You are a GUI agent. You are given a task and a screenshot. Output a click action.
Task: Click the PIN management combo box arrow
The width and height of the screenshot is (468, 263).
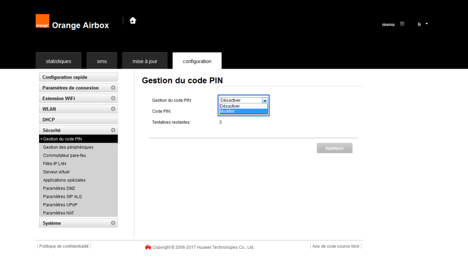coord(265,100)
